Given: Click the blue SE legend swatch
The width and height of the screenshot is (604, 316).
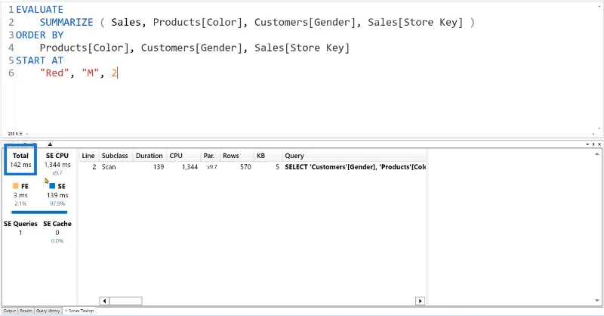Looking at the screenshot, I should 52,186.
